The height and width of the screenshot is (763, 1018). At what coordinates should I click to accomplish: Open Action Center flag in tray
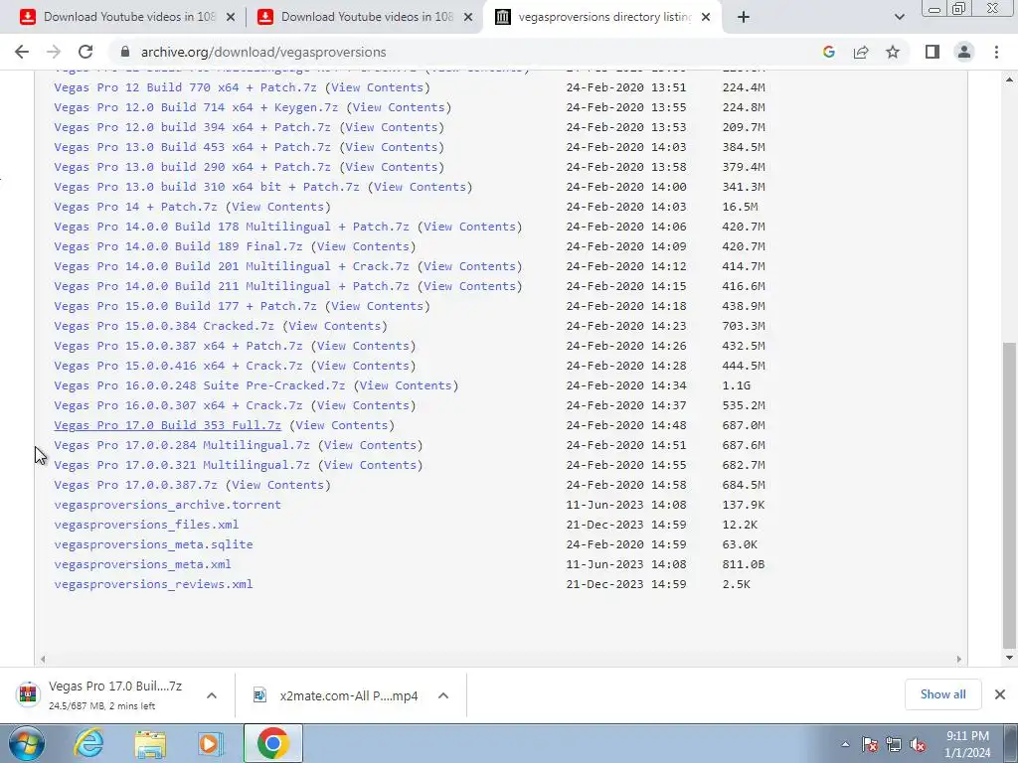point(870,745)
